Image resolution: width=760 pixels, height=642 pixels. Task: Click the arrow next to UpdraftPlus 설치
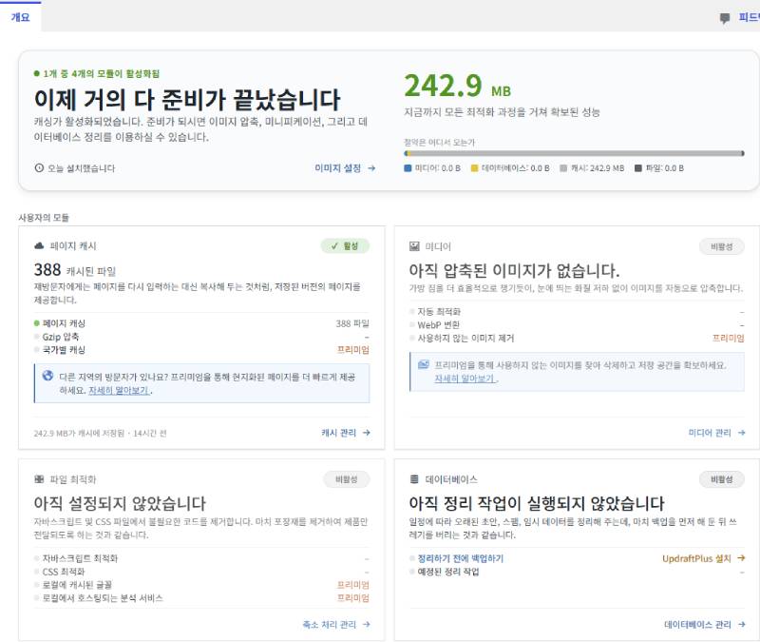click(742, 558)
